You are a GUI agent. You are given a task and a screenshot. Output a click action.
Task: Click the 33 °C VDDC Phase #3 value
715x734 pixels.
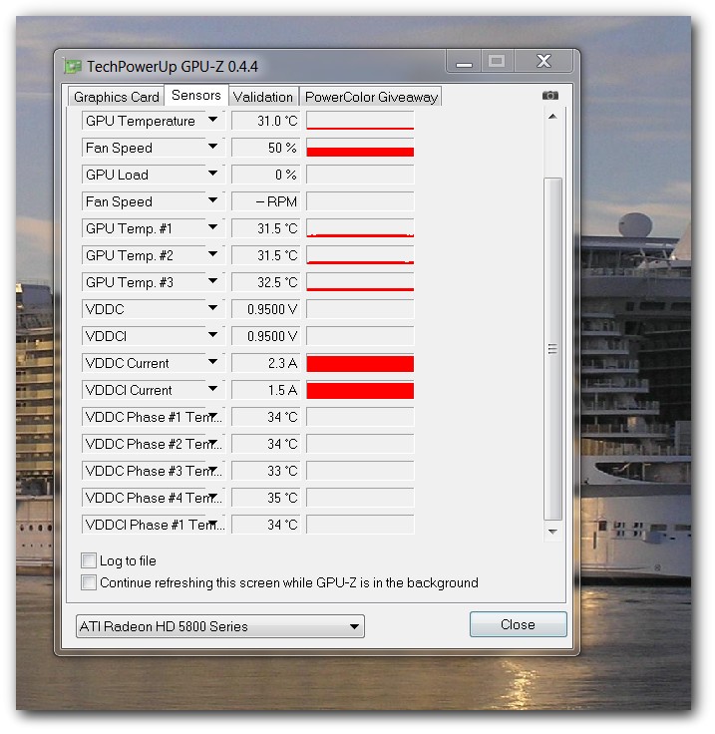click(x=266, y=471)
